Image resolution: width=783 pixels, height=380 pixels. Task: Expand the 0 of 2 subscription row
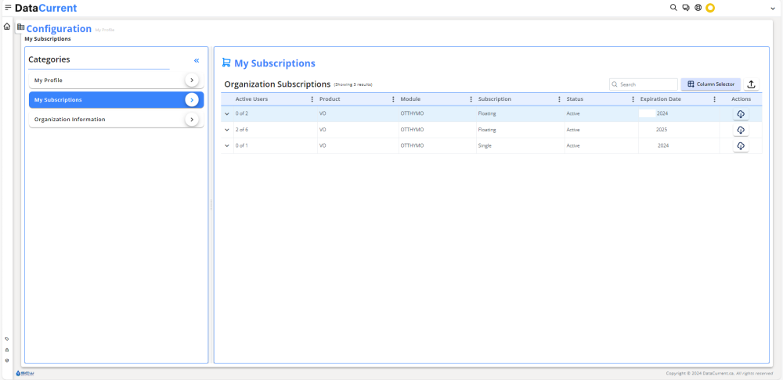(227, 113)
